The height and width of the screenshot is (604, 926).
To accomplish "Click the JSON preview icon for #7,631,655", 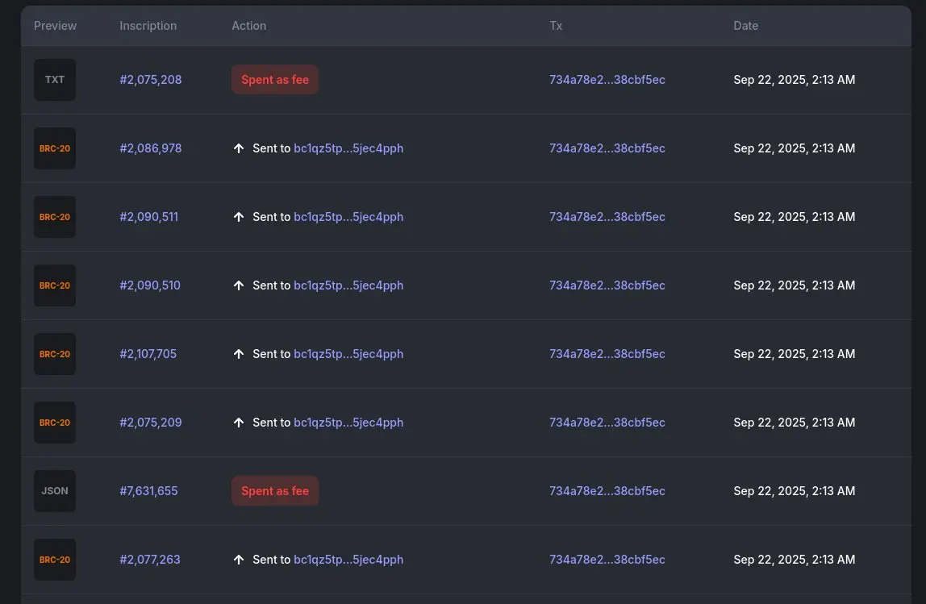I will click(x=55, y=491).
